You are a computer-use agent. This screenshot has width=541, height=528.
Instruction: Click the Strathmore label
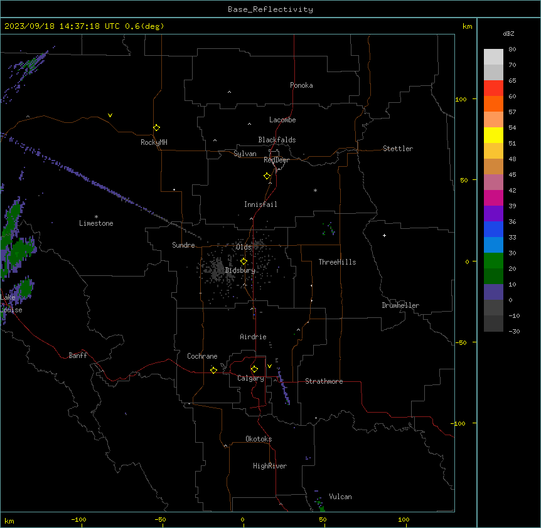(x=324, y=381)
